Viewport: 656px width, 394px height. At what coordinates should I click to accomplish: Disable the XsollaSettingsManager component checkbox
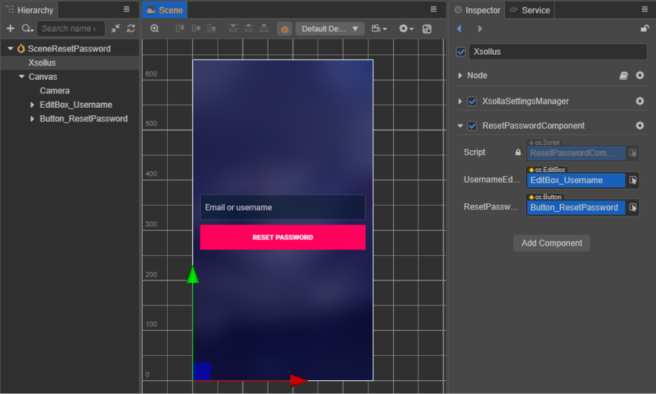472,101
